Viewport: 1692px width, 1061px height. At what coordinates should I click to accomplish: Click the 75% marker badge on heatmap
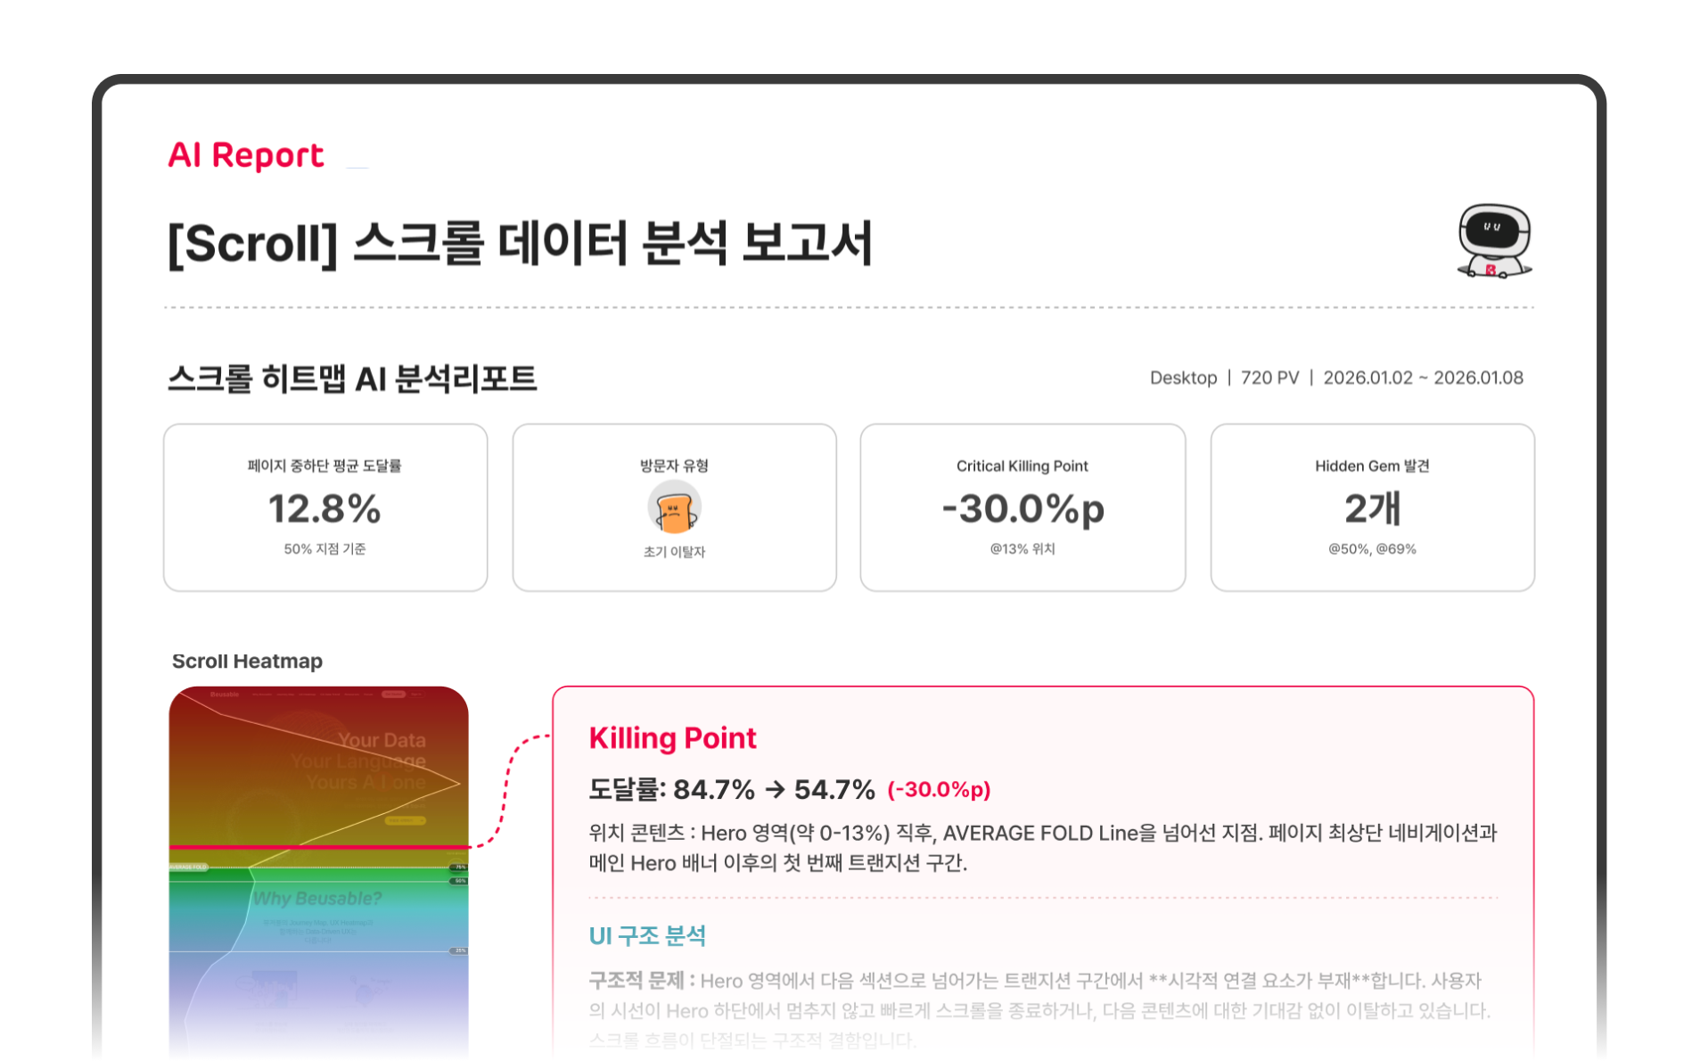coord(459,867)
